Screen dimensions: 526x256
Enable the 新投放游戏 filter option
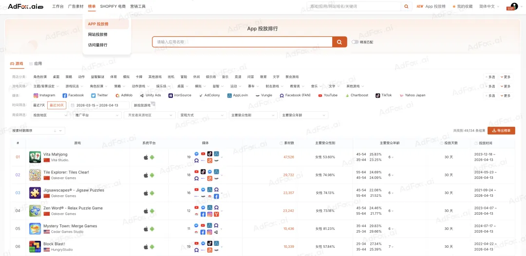(142, 105)
